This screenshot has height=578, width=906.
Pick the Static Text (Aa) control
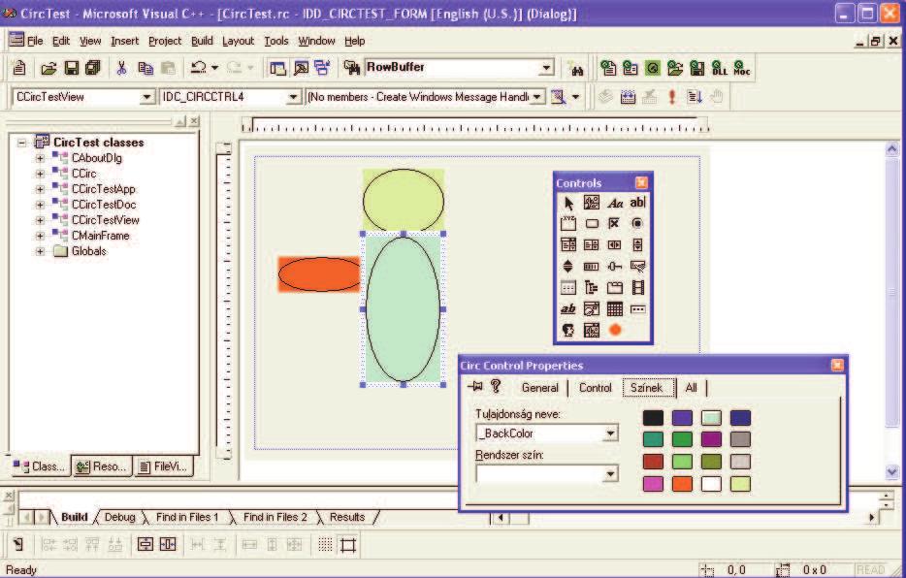click(x=615, y=204)
